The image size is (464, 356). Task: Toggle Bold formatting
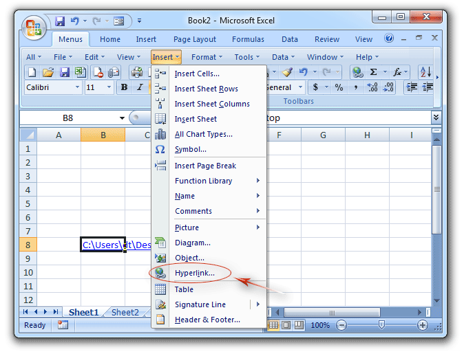pos(125,87)
